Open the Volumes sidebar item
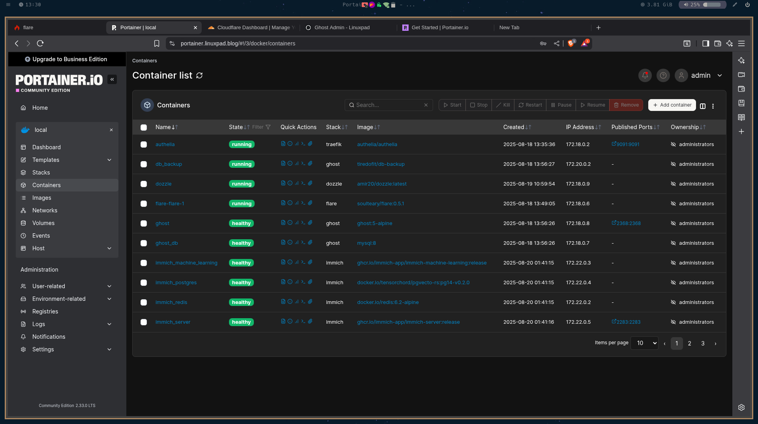 tap(67, 223)
